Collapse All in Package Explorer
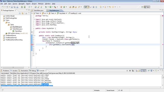164x92 pixels. (20, 13)
